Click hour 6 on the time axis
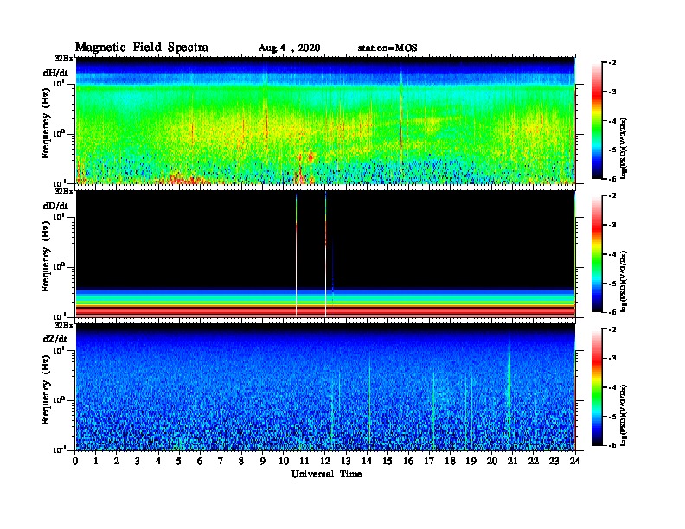The image size is (685, 529). click(200, 461)
